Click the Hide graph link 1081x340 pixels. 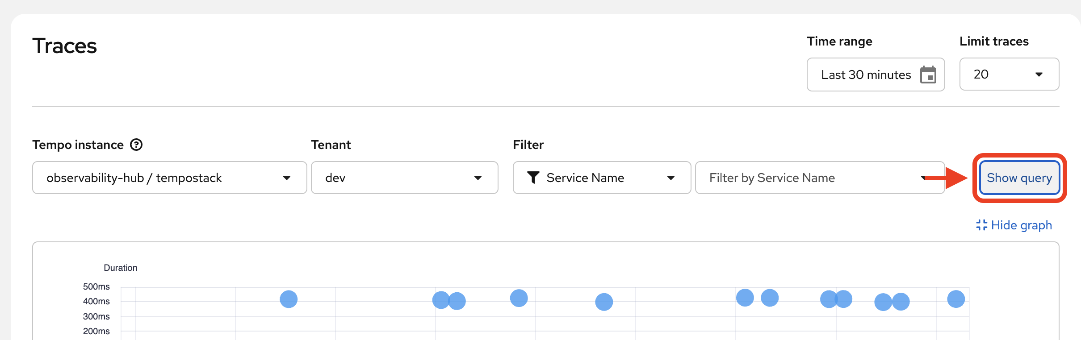tap(1014, 225)
